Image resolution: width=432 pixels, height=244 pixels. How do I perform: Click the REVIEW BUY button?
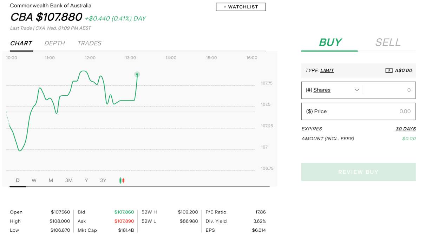pyautogui.click(x=358, y=172)
